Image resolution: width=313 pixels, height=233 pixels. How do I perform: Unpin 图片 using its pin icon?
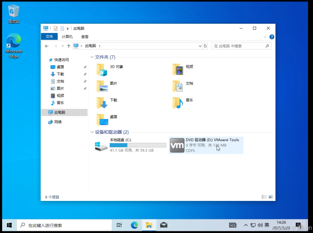pos(85,89)
